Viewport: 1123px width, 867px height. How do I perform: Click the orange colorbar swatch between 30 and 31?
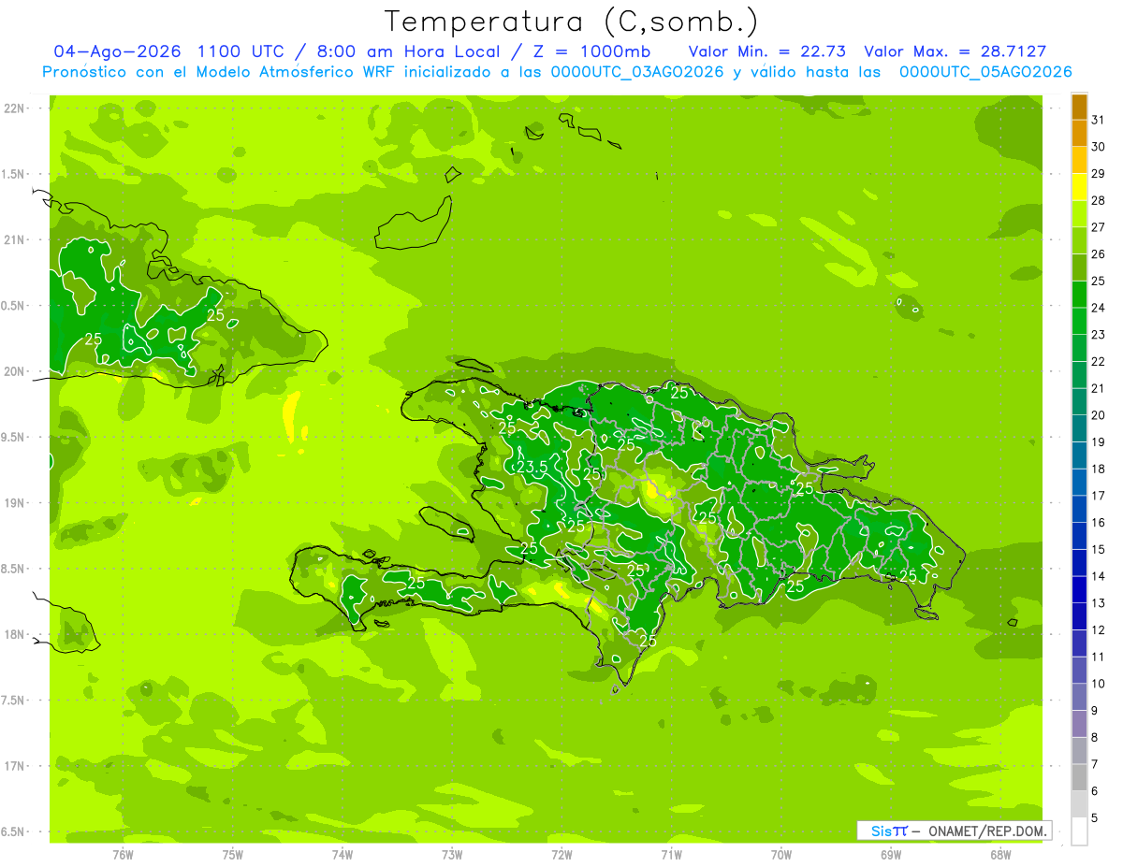coord(1079,132)
